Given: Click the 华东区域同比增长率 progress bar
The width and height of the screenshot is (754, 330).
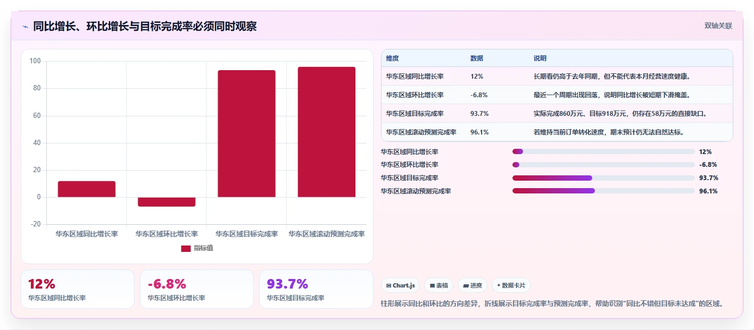Looking at the screenshot, I should click(x=603, y=151).
